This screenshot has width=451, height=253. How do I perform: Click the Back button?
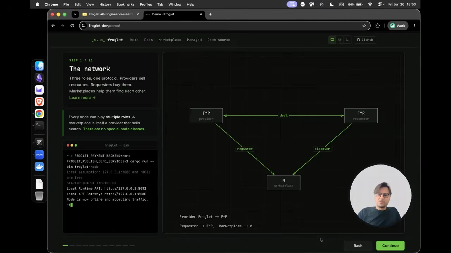[x=358, y=246]
